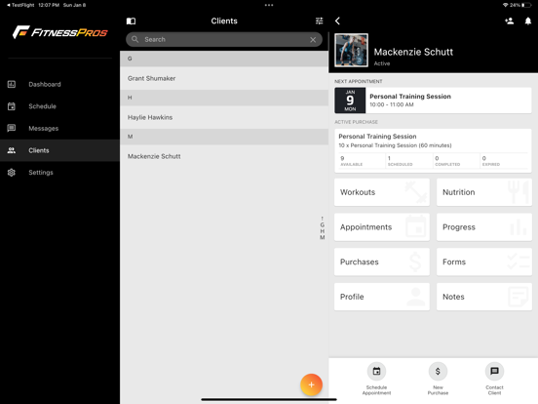Jump to letter G in alphabet index
Image resolution: width=538 pixels, height=404 pixels.
coord(323,224)
